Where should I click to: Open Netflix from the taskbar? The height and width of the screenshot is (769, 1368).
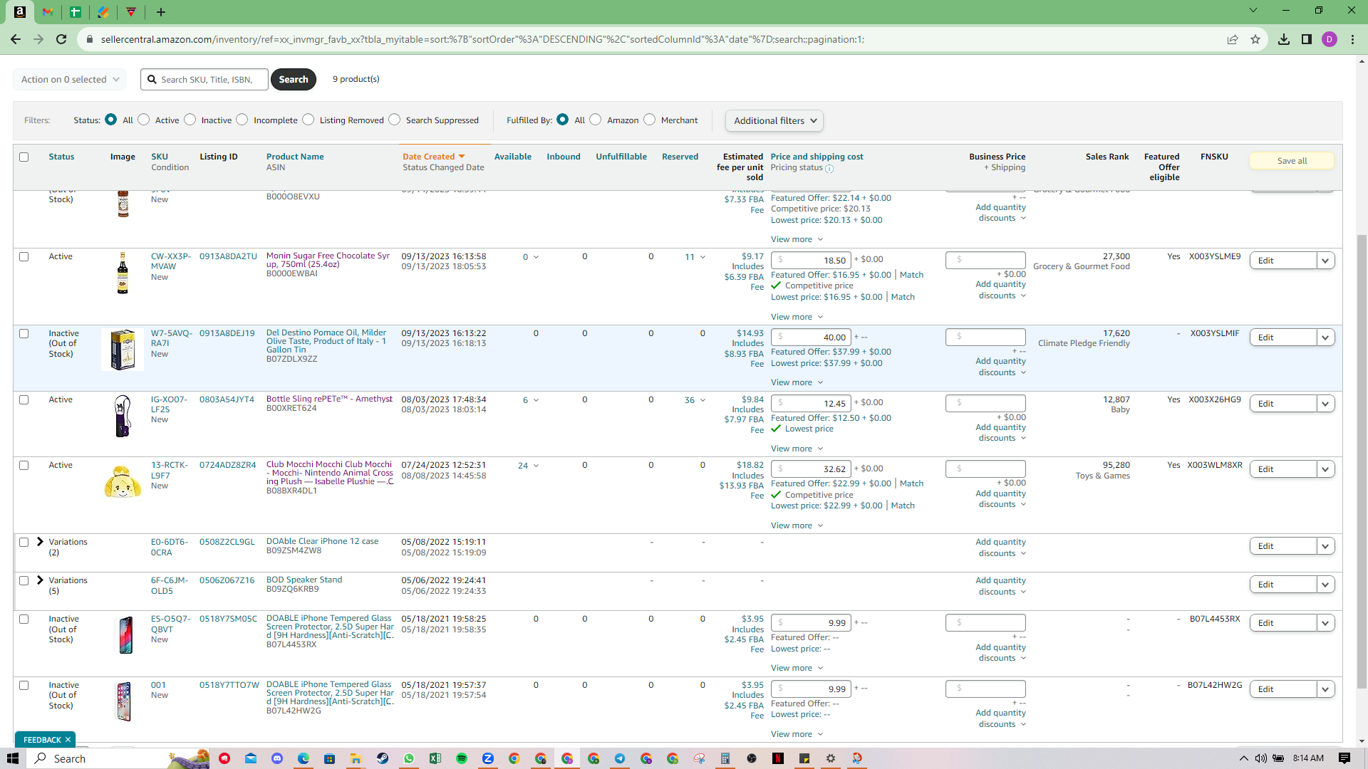click(x=778, y=758)
